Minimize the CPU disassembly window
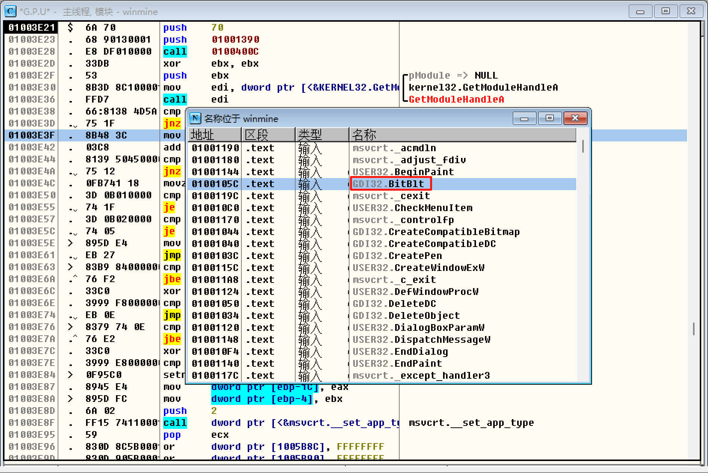Viewport: 708px width, 473px height. [x=640, y=11]
